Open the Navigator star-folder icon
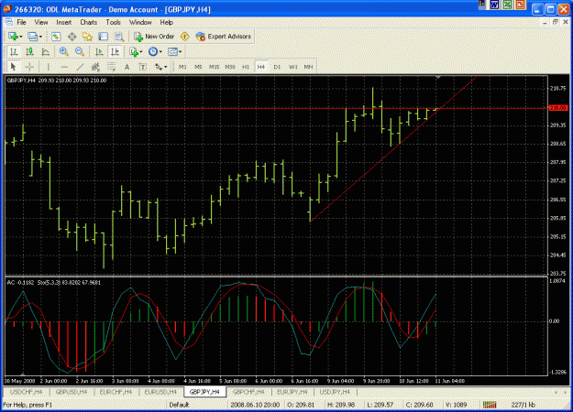This screenshot has height=412, width=573. (87, 37)
